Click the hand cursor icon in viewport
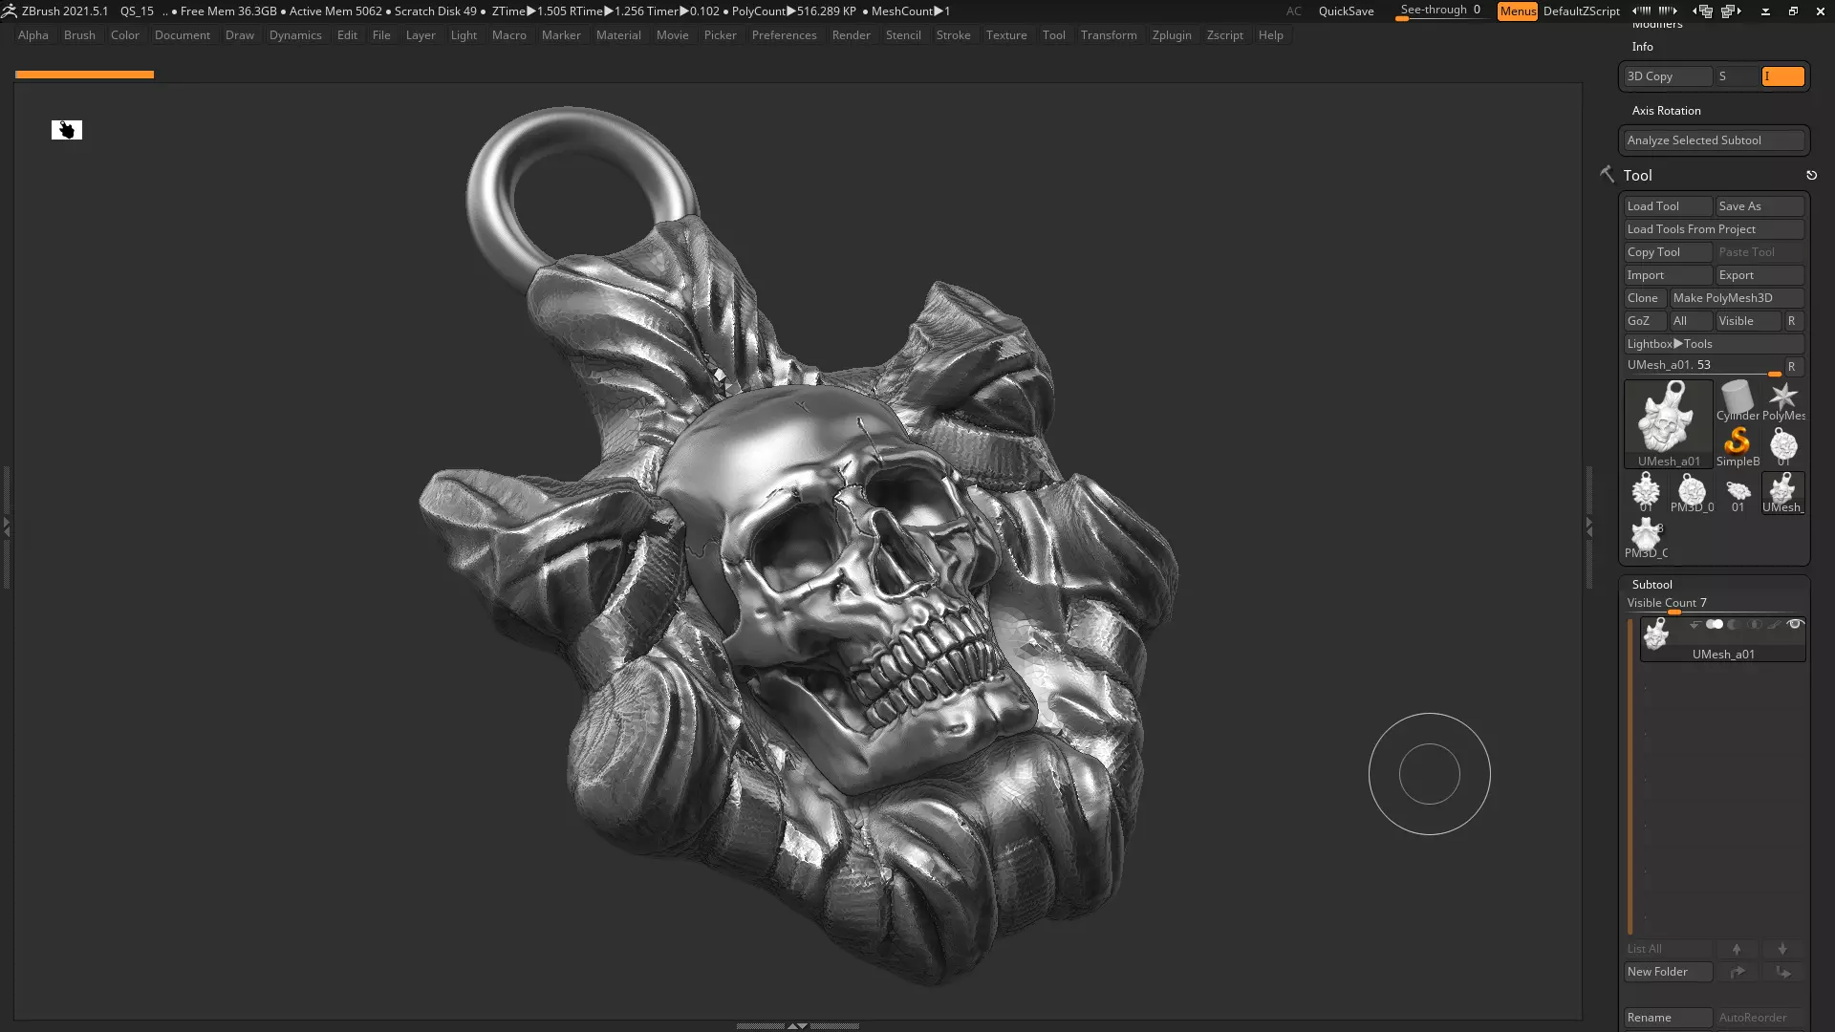This screenshot has width=1835, height=1032. click(x=67, y=130)
